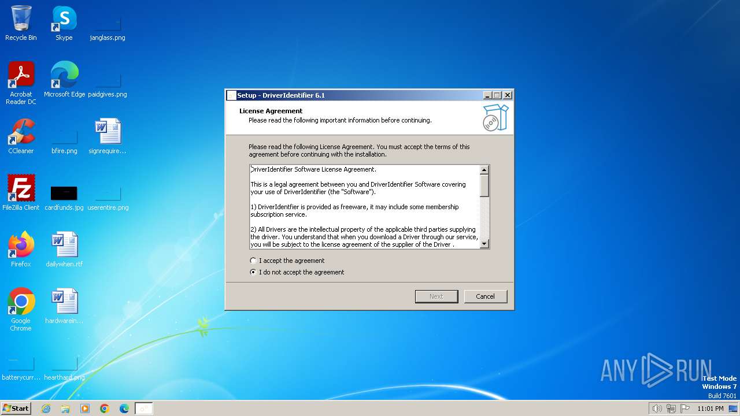The image size is (740, 416).
Task: Open Chrome from the taskbar
Action: click(x=105, y=408)
